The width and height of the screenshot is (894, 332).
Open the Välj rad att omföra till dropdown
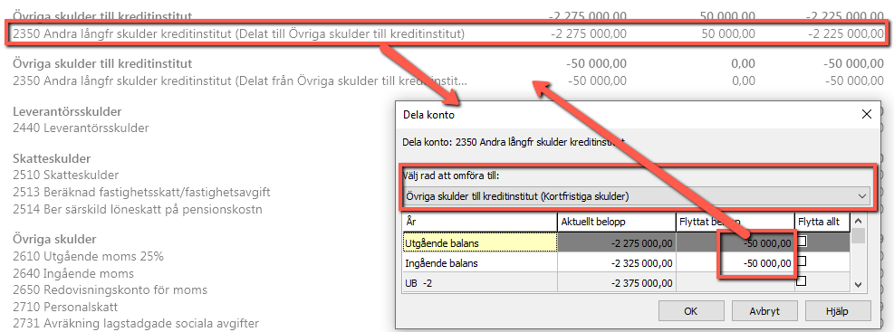coord(636,196)
